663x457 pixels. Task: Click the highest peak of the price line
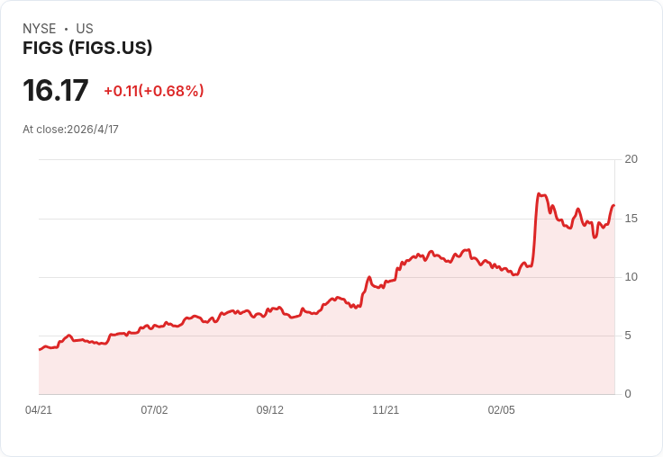click(539, 194)
